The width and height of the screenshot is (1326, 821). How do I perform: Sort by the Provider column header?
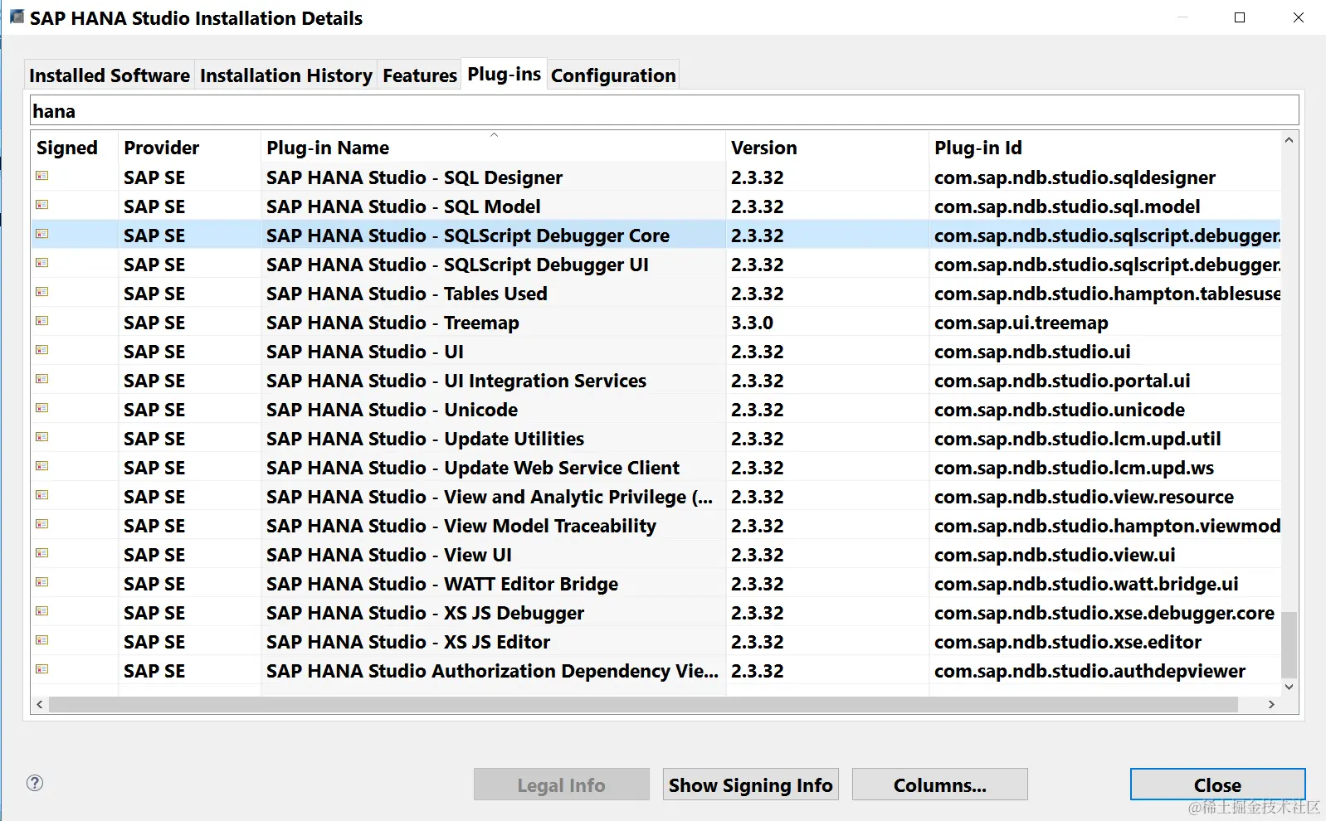pyautogui.click(x=189, y=148)
